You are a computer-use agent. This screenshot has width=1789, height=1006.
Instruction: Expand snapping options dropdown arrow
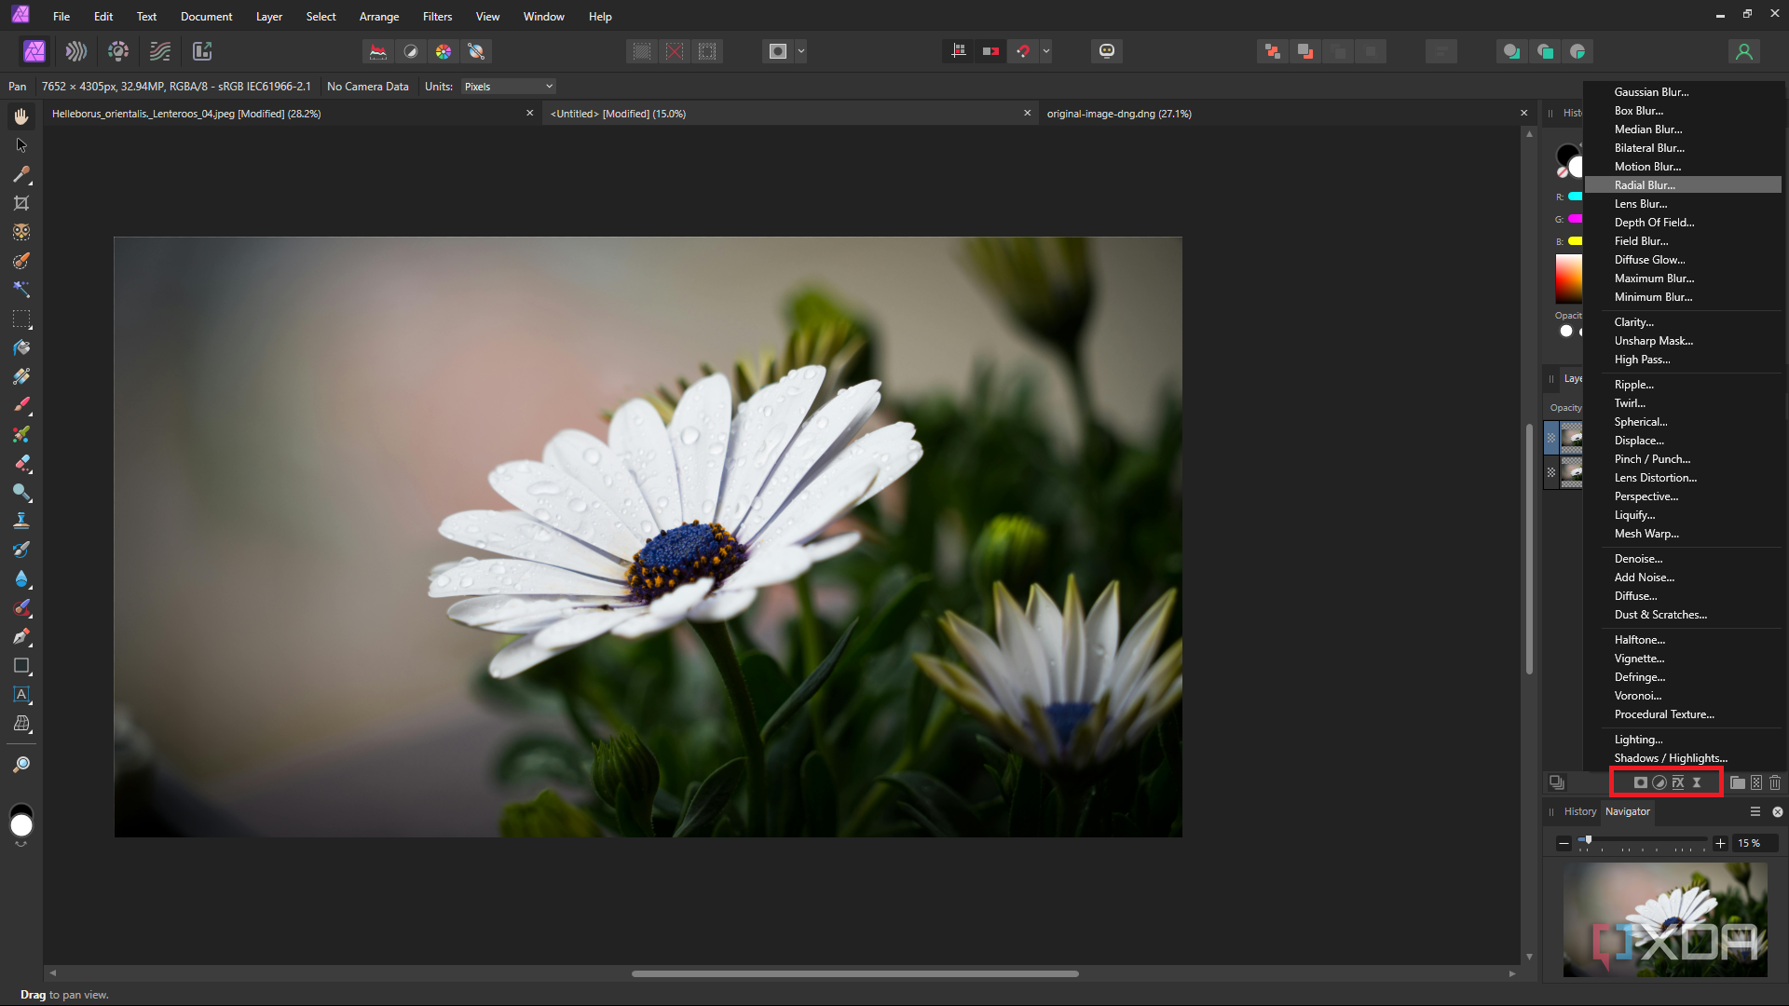tap(1046, 51)
